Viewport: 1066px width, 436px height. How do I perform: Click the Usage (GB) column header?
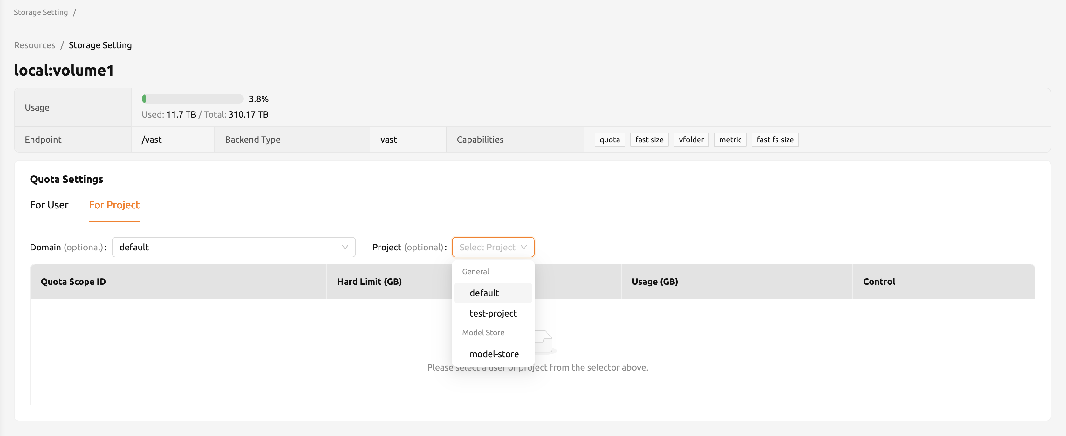(737, 281)
